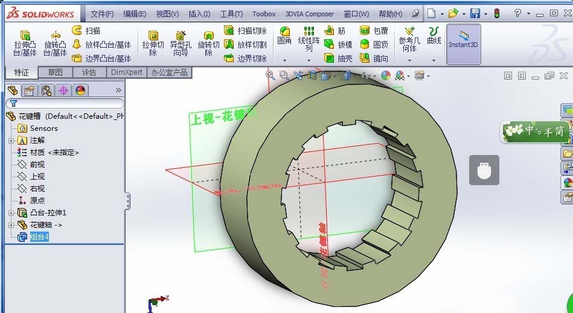Open the FeatureManager design tree tab

pyautogui.click(x=13, y=90)
